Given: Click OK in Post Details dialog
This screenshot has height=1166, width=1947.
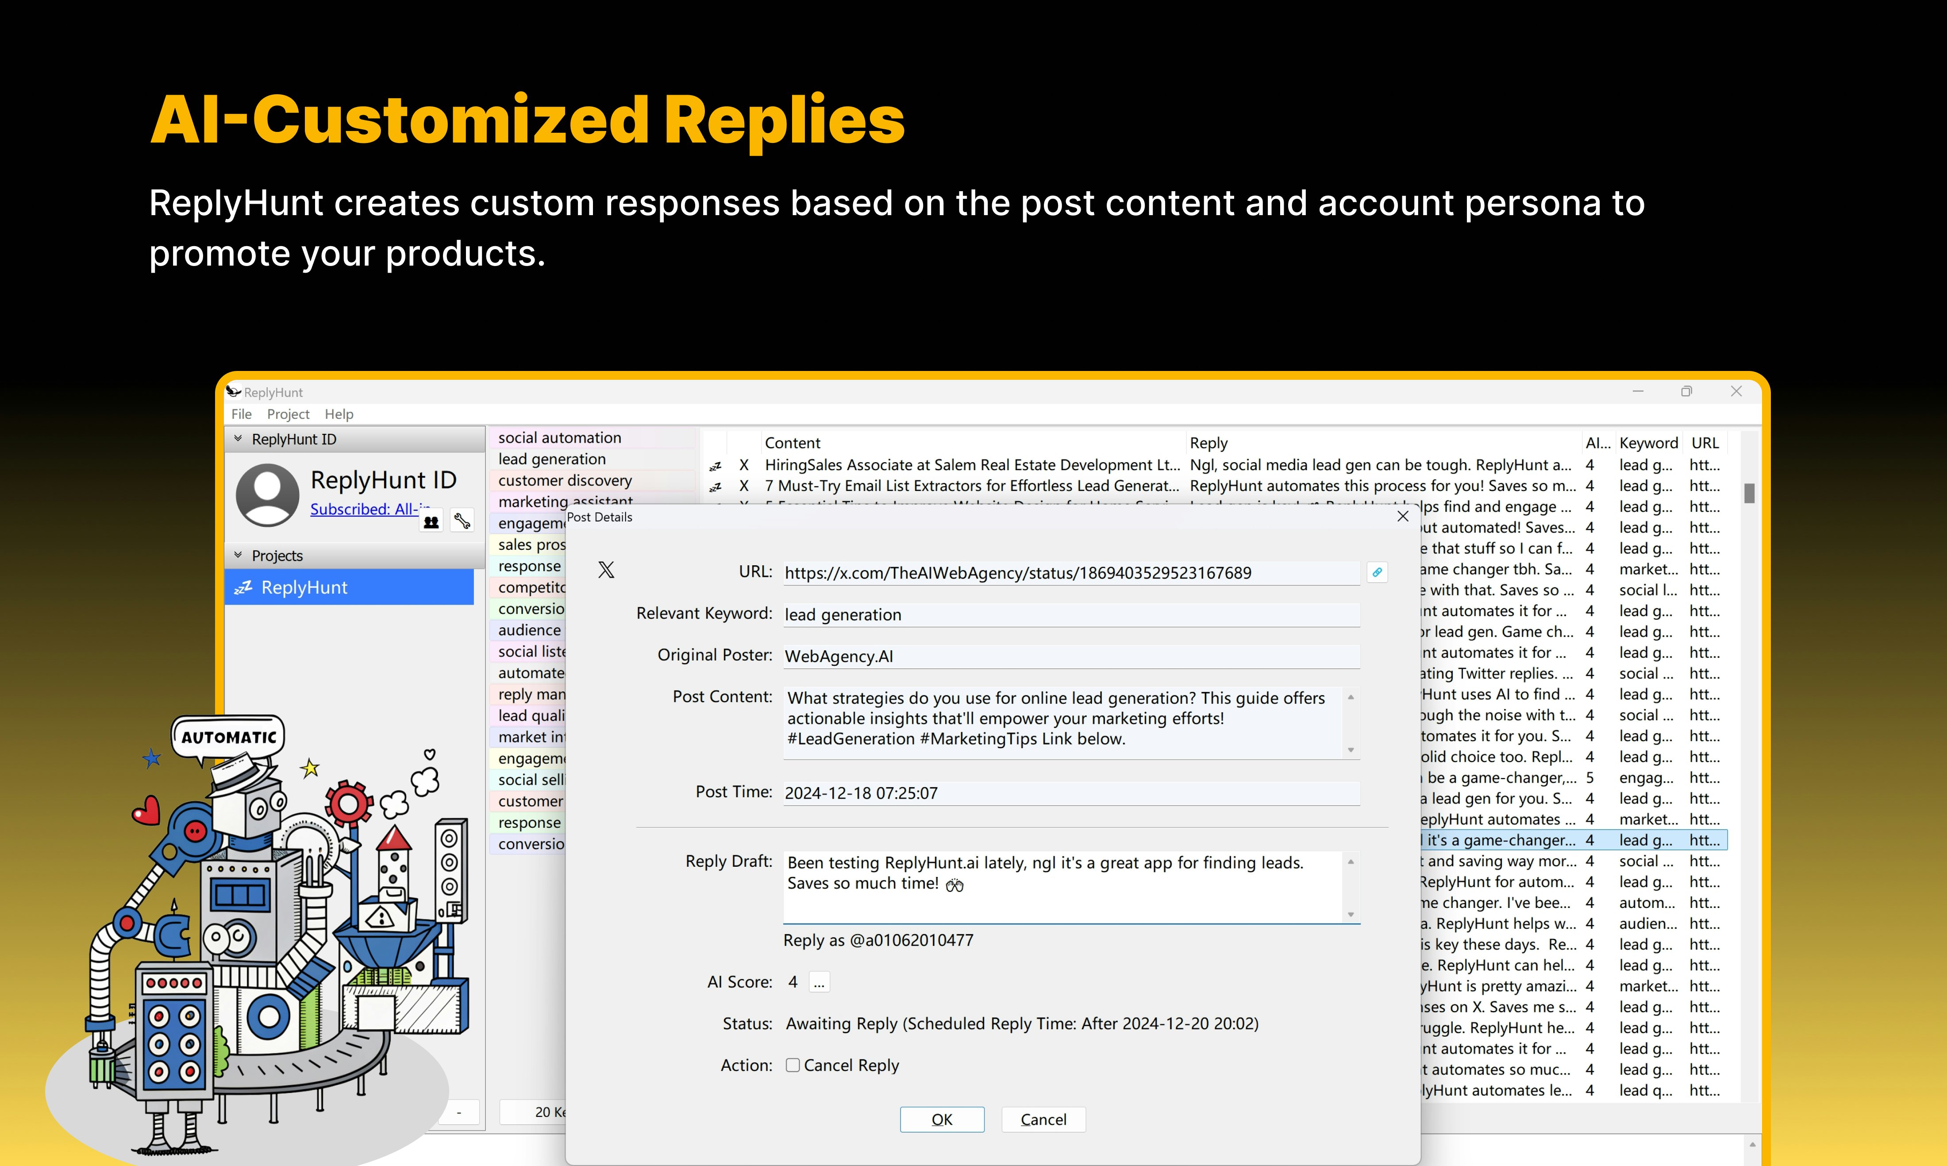Looking at the screenshot, I should tap(942, 1120).
